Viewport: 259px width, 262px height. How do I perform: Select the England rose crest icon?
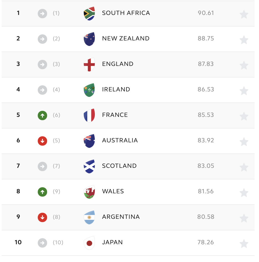[x=89, y=64]
